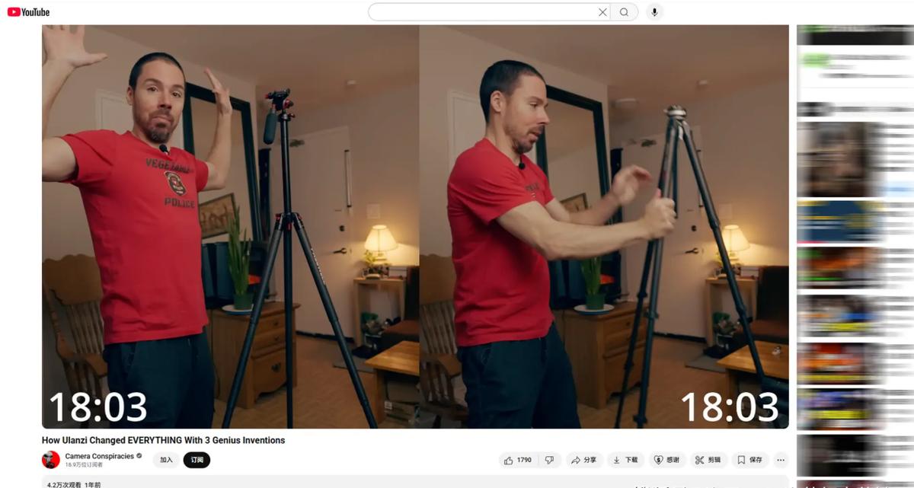Click the magnifying glass search button
The width and height of the screenshot is (914, 488).
(x=624, y=12)
